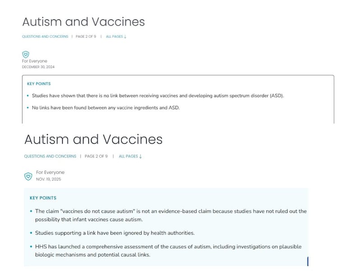This screenshot has height=271, width=361.
Task: Click the download arrow beside the lower 'ALL PAGES' link
Action: pyautogui.click(x=140, y=156)
